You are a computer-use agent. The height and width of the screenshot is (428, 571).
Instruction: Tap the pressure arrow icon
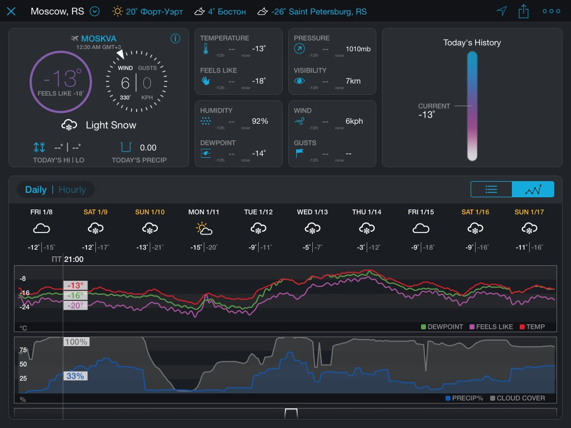(x=299, y=49)
